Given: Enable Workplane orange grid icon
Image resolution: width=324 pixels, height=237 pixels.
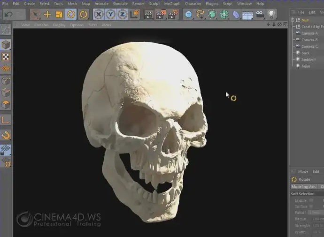Looking at the screenshot, I should click(x=6, y=69).
